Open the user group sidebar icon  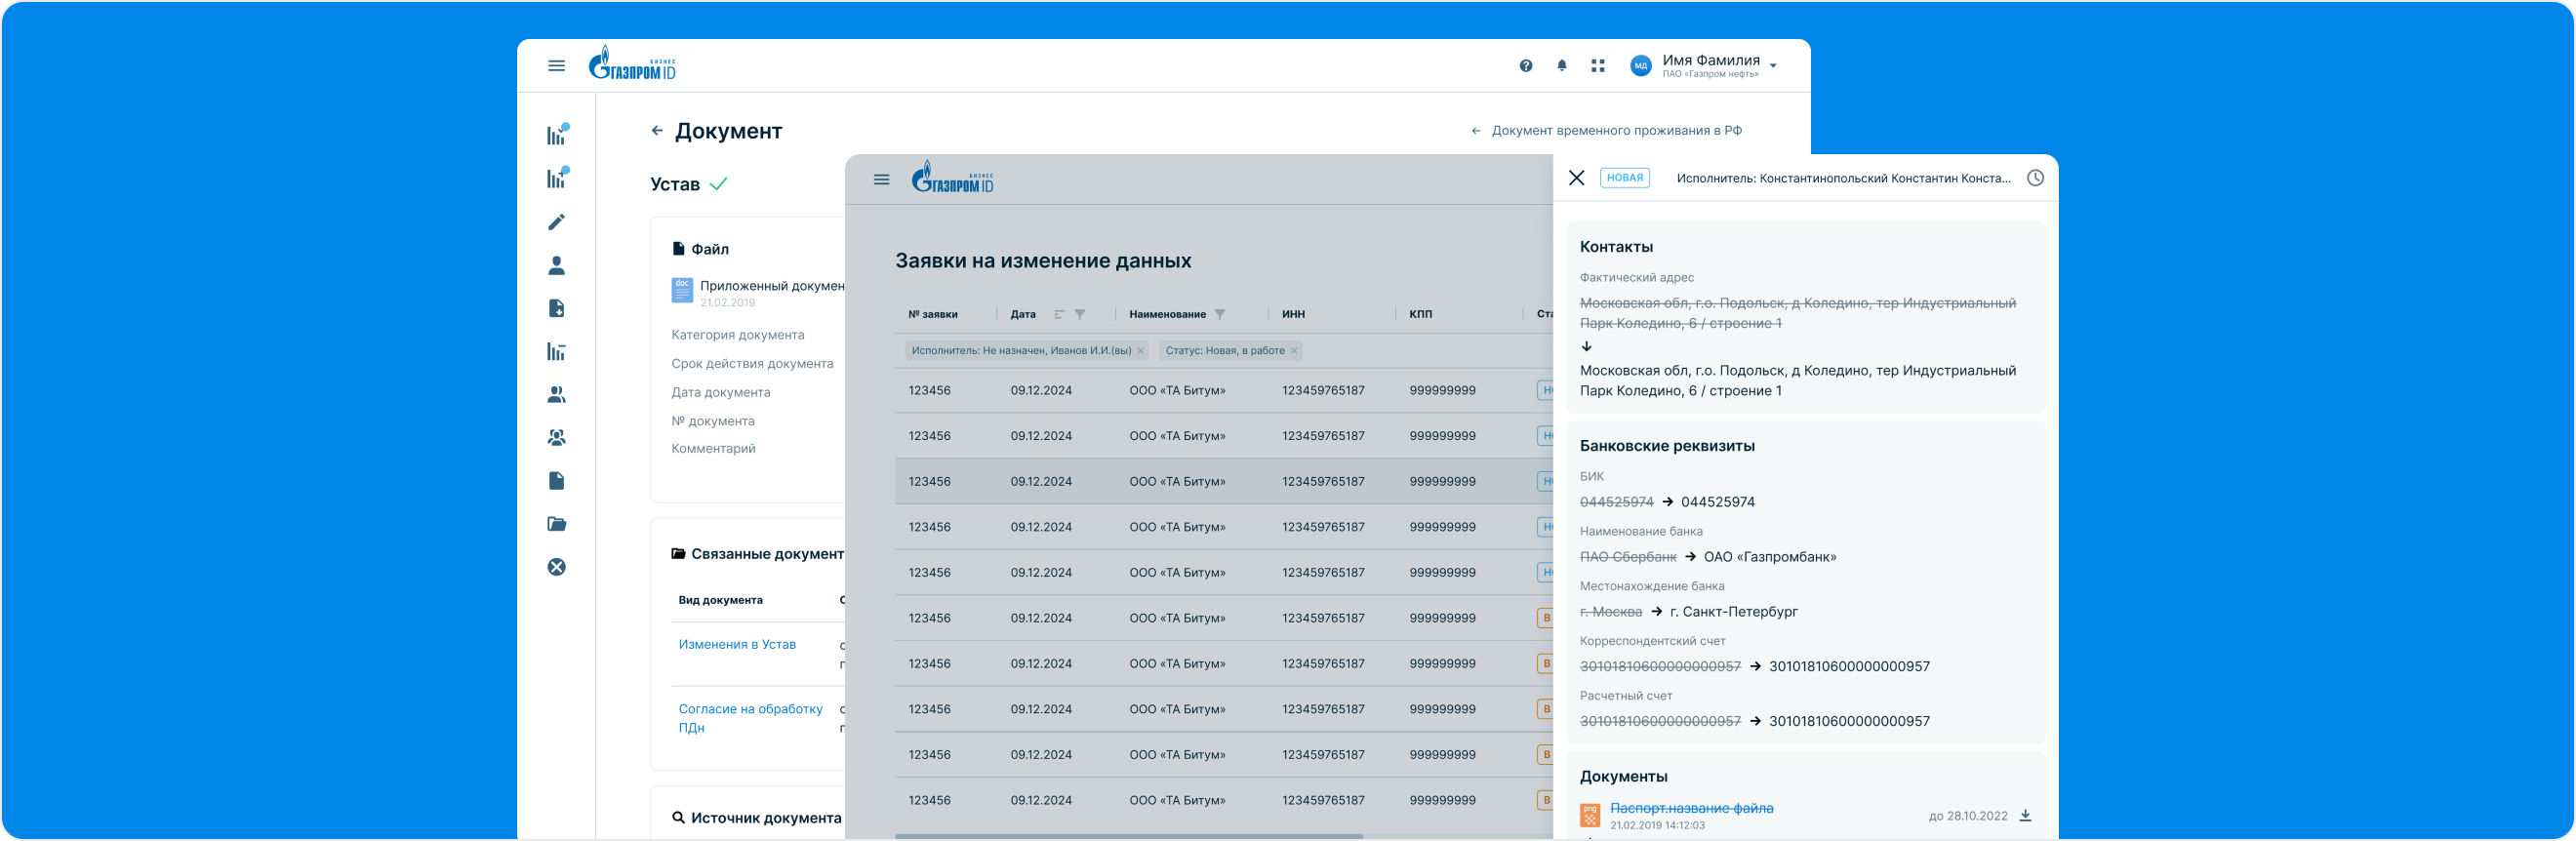pyautogui.click(x=557, y=437)
